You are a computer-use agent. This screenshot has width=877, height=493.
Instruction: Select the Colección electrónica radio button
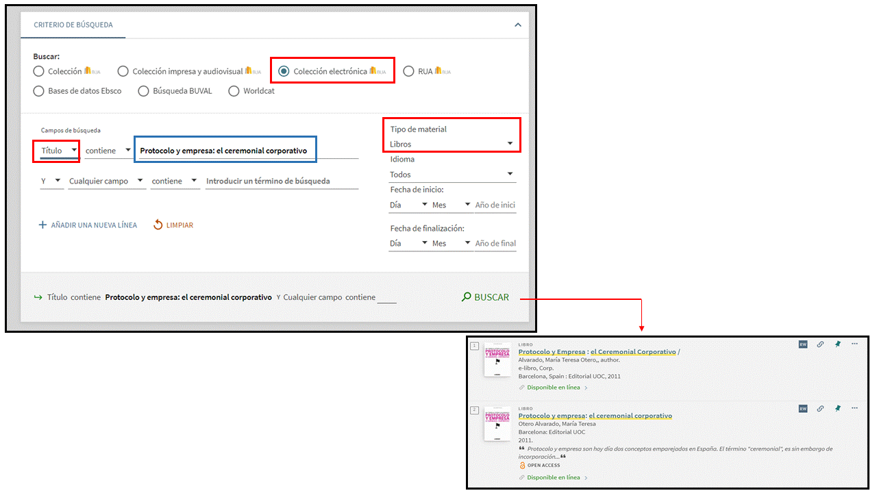[284, 71]
